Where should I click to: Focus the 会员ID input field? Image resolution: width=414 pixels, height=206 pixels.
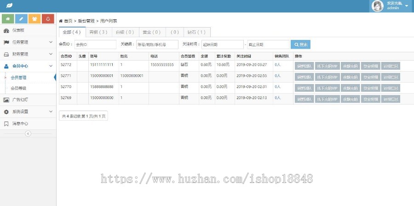(x=95, y=45)
